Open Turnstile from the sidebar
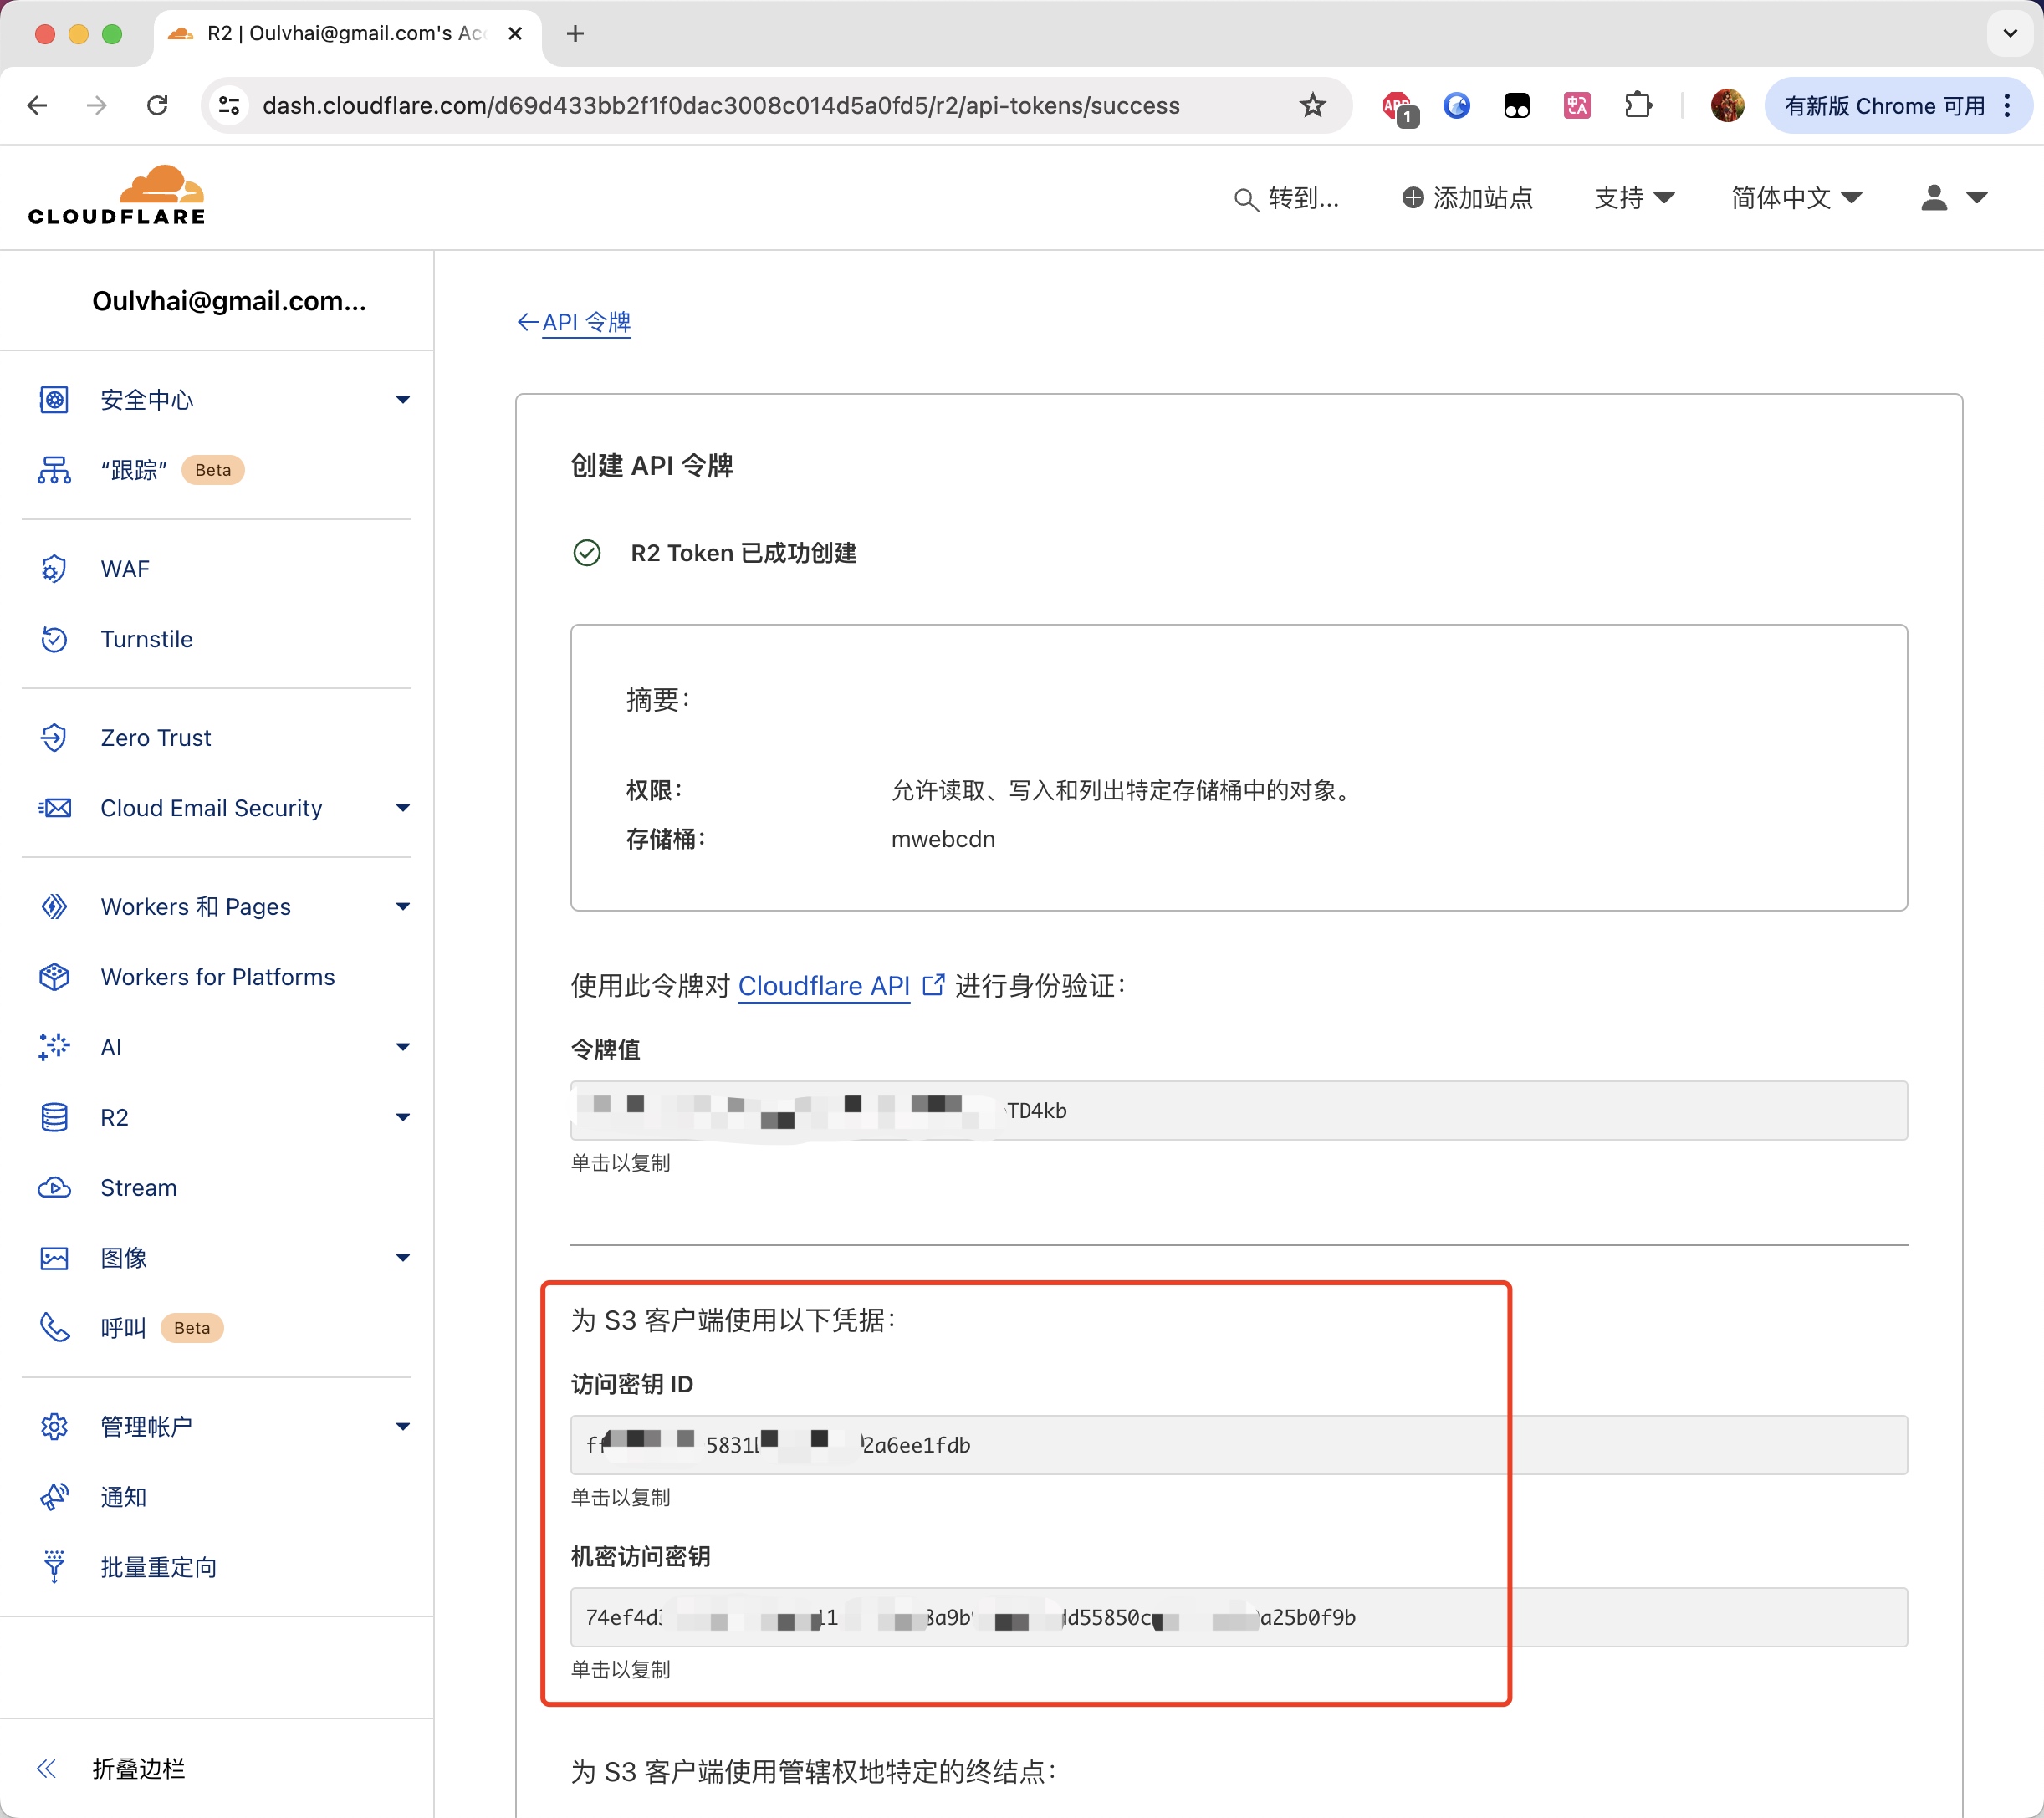Image resolution: width=2044 pixels, height=1818 pixels. [146, 639]
